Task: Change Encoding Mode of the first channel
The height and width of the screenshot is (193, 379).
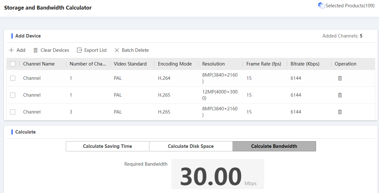Action: click(164, 78)
